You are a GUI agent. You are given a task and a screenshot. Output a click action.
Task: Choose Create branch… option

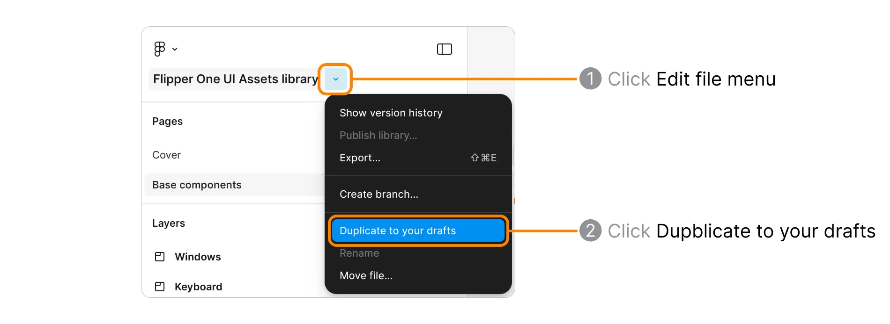point(379,194)
